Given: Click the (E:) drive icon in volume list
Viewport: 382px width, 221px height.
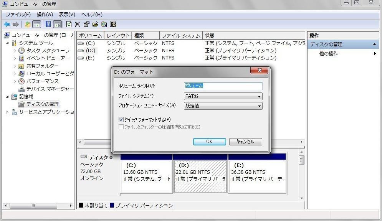Looking at the screenshot, I should (81, 58).
